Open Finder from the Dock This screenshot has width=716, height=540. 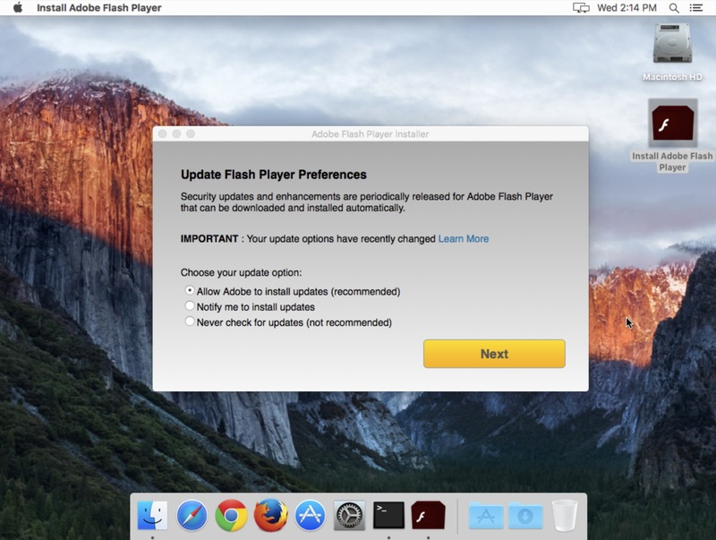(152, 515)
